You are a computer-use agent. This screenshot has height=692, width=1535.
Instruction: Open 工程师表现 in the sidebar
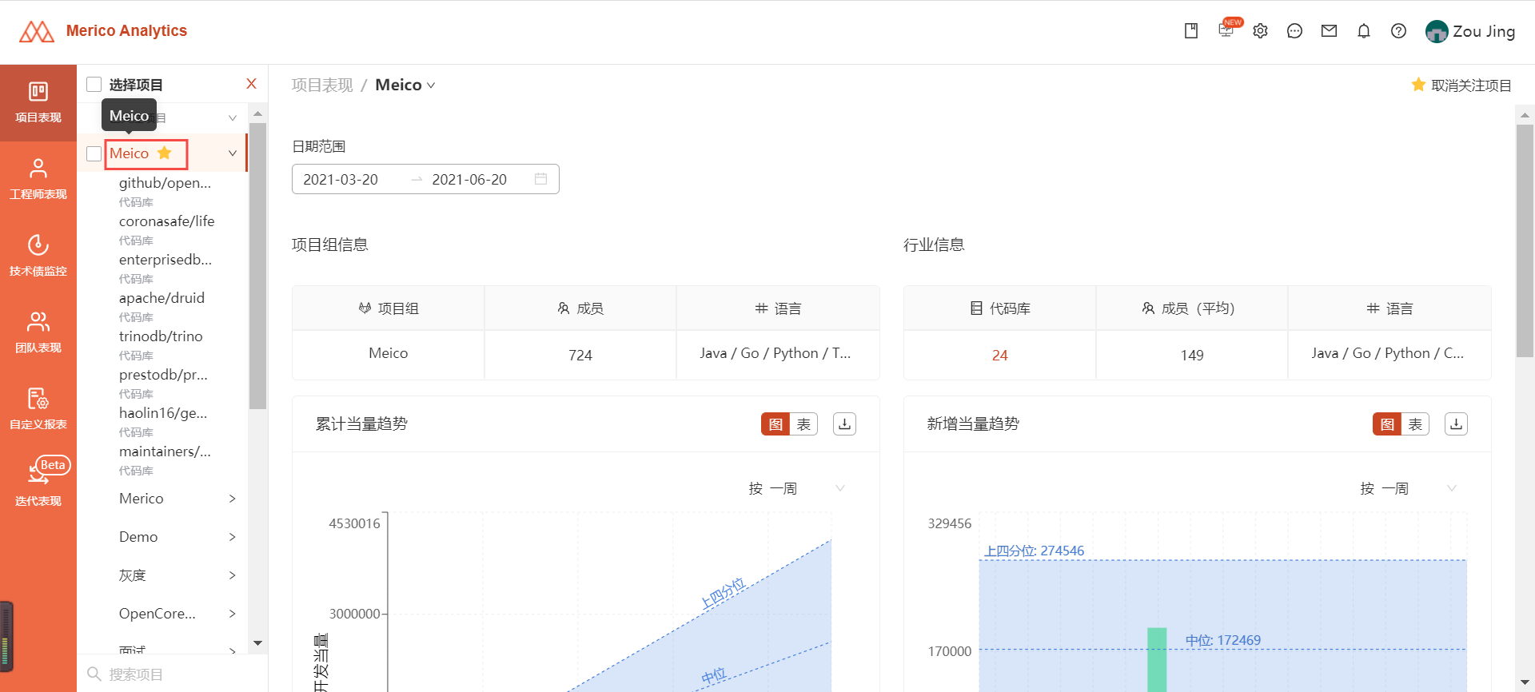[38, 179]
